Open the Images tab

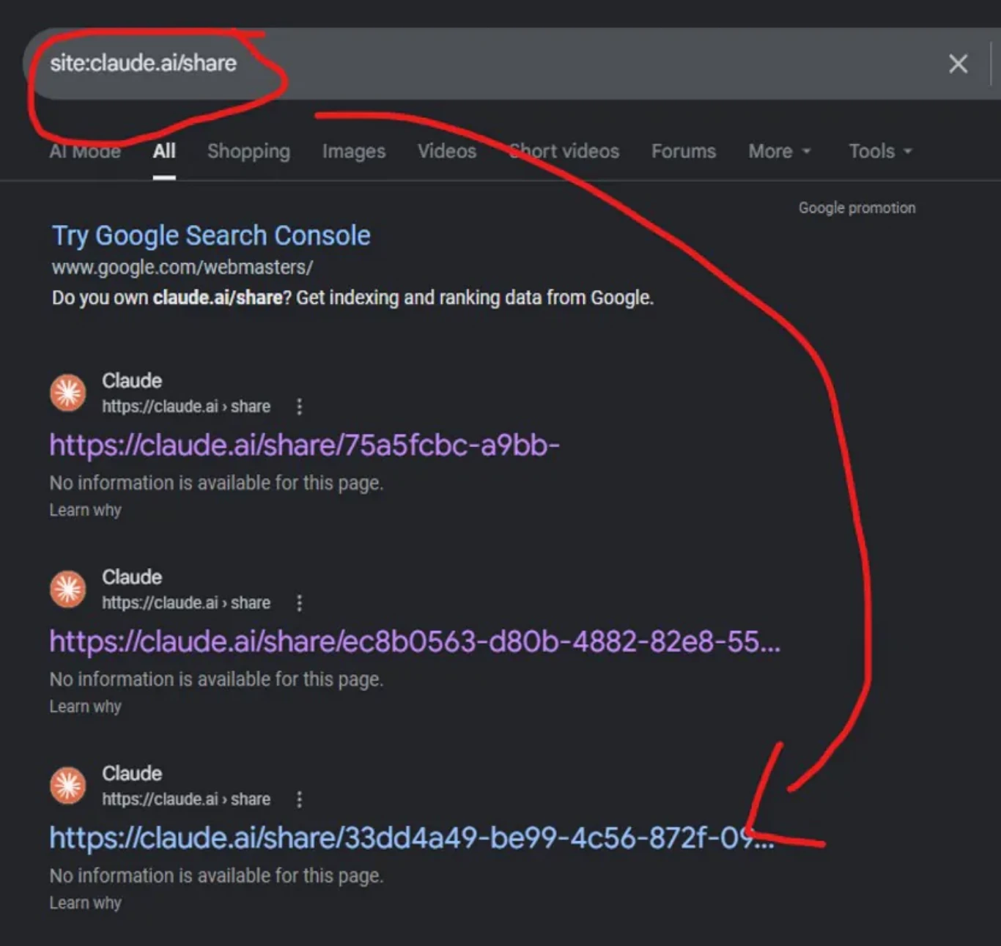tap(354, 151)
